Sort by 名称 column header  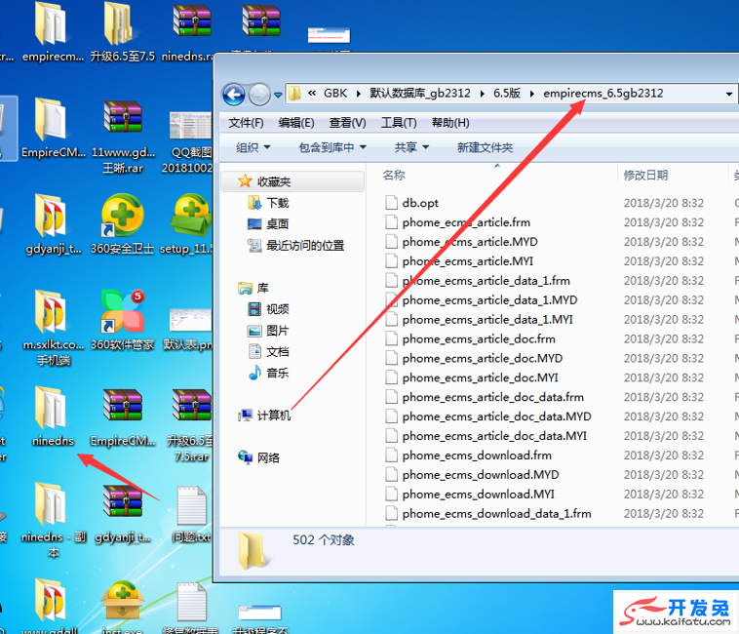tap(394, 176)
